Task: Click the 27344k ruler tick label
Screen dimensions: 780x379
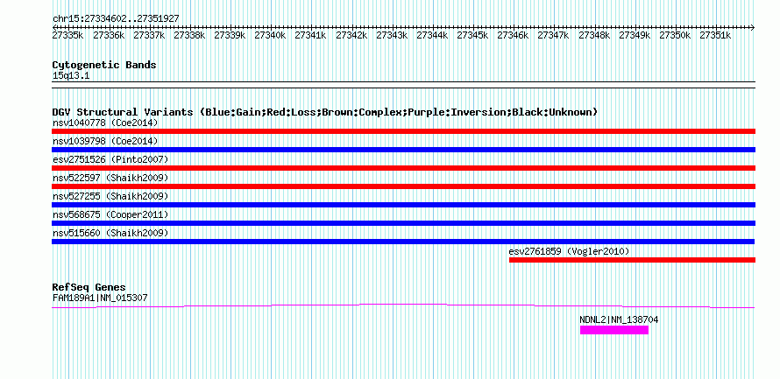Action: [x=432, y=35]
